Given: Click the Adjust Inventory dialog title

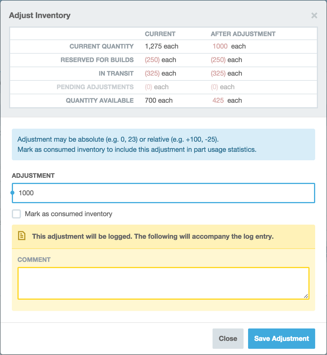Looking at the screenshot, I should click(40, 16).
